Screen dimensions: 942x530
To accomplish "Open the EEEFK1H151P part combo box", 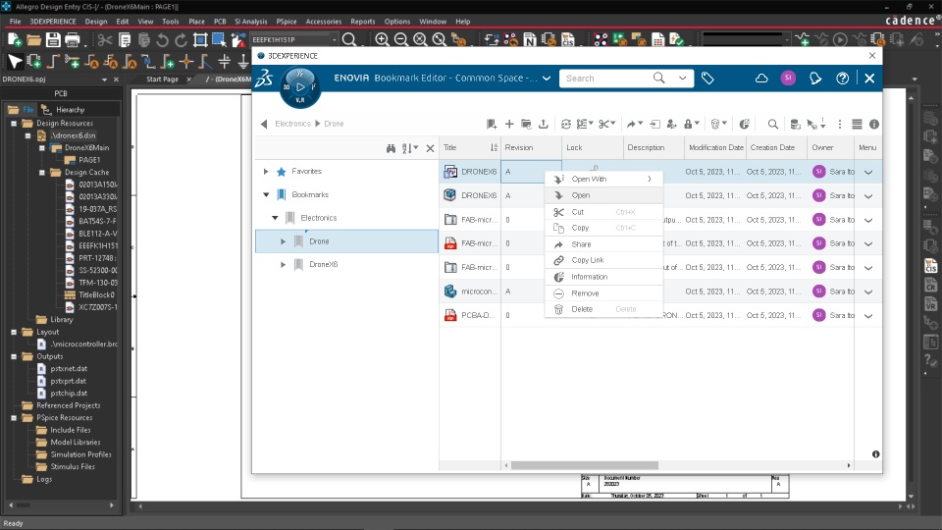I will tap(294, 39).
